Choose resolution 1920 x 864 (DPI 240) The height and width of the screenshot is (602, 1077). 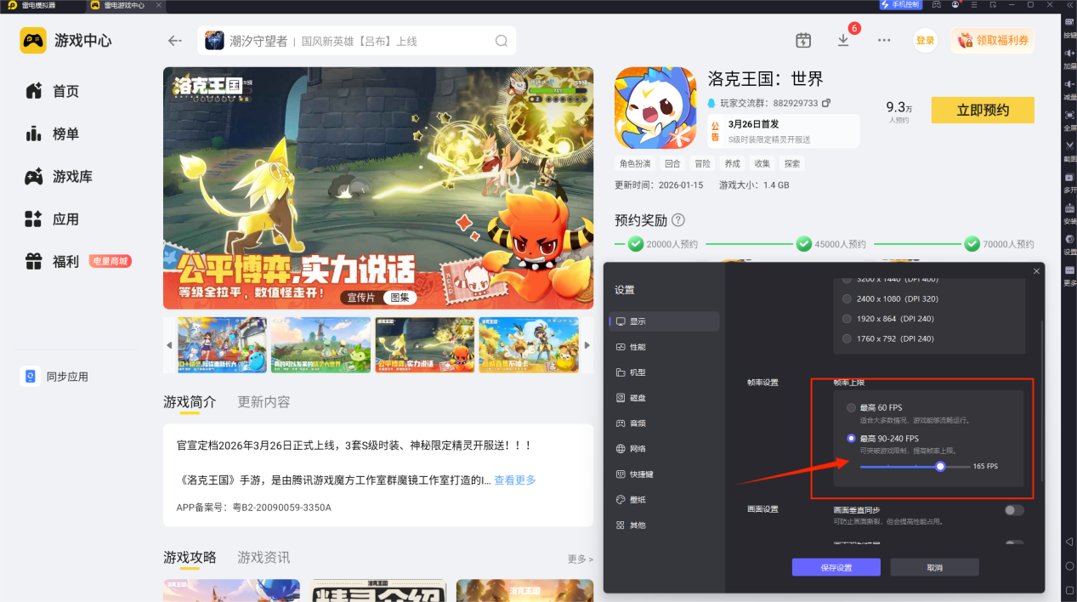846,318
